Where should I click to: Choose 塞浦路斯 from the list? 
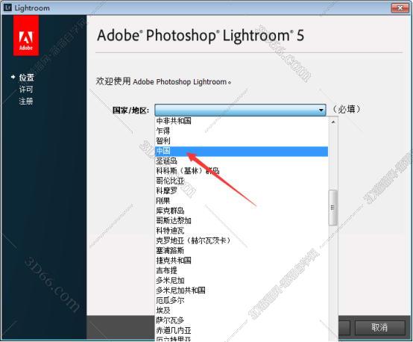coord(242,250)
